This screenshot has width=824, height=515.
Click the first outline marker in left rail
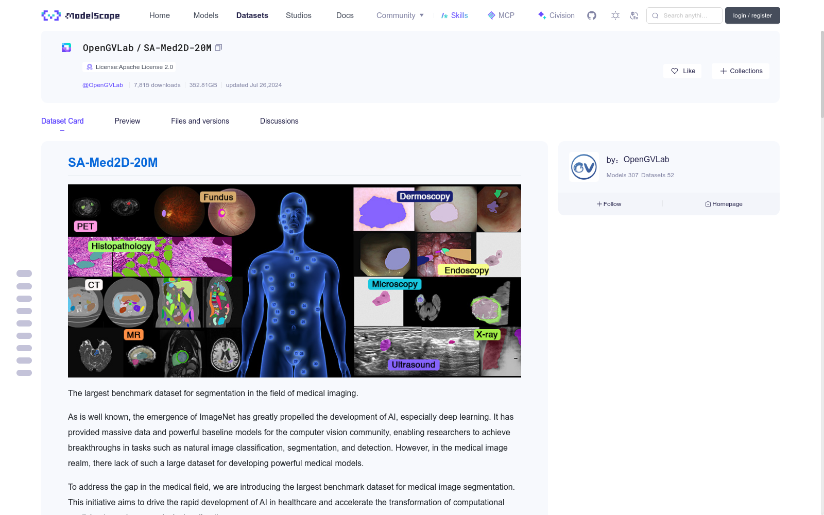pyautogui.click(x=24, y=273)
